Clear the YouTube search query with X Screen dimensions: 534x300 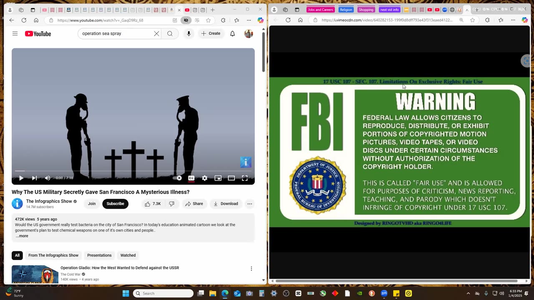(x=156, y=34)
